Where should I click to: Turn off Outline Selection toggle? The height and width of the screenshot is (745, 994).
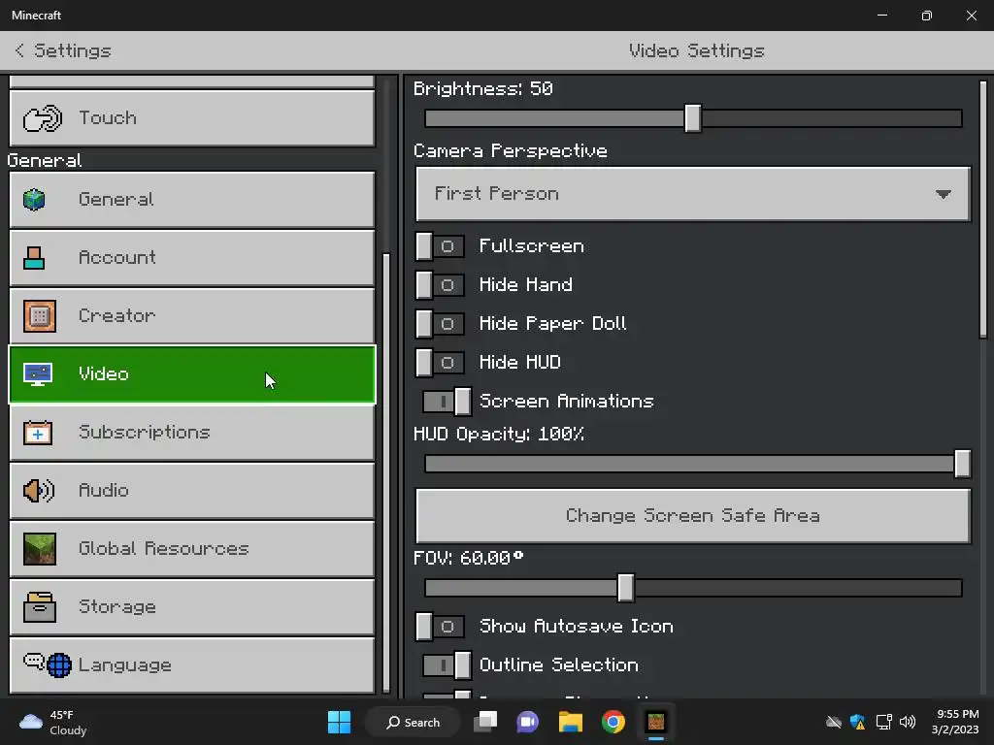pos(447,665)
